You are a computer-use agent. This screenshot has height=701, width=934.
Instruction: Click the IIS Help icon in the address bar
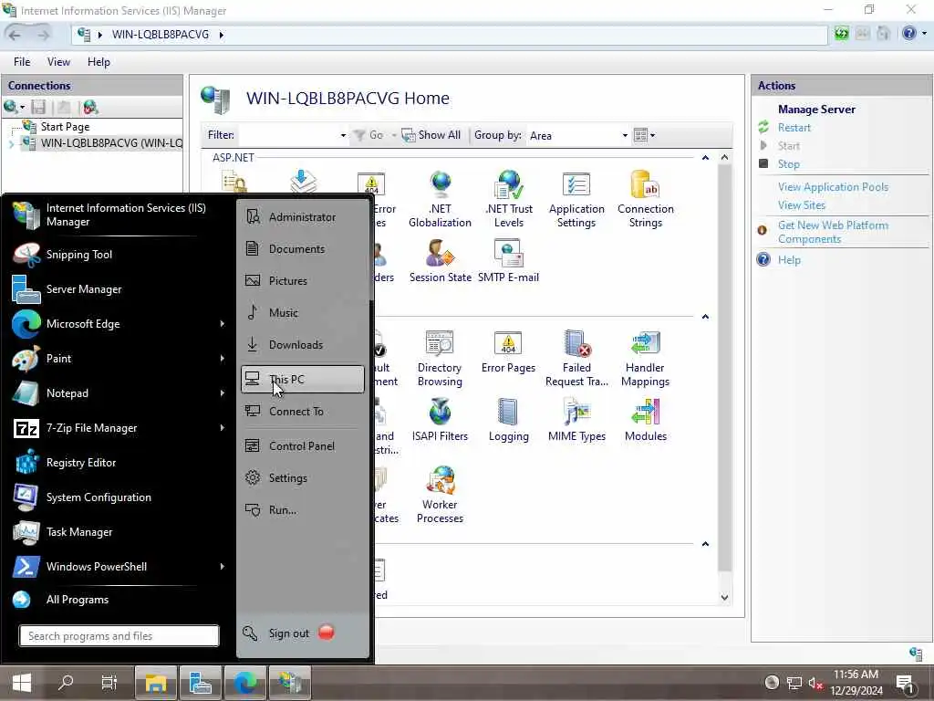pos(908,34)
